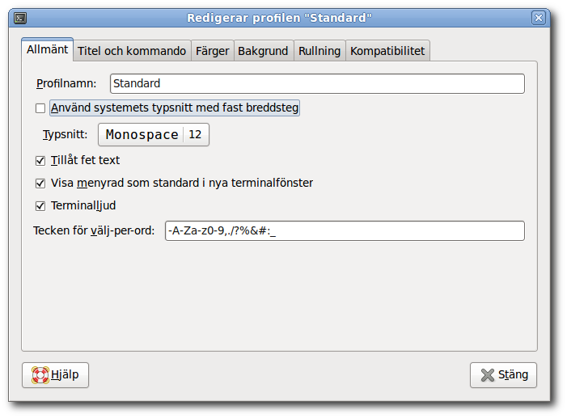The image size is (567, 418).
Task: Click the font size 12 field
Action: (x=195, y=134)
